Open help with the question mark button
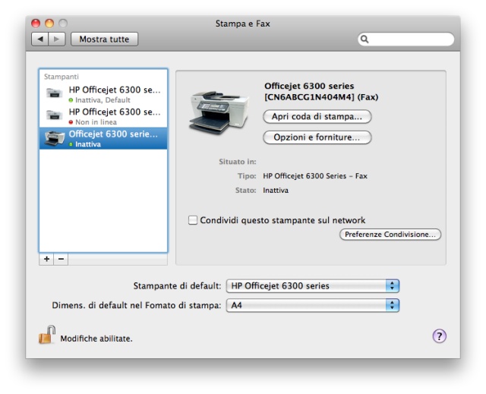486x394 pixels. (439, 336)
